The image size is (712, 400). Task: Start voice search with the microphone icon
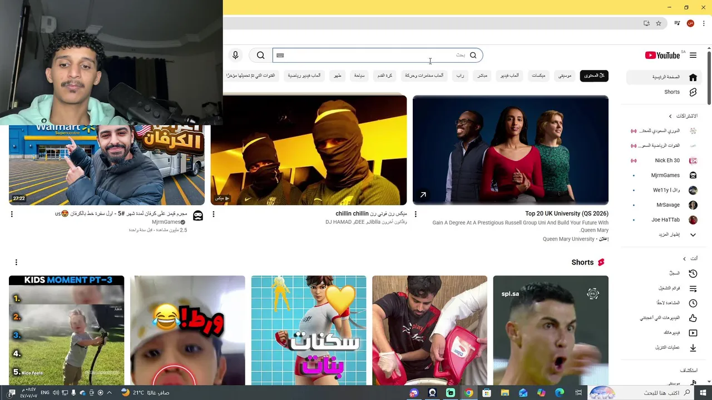[235, 55]
